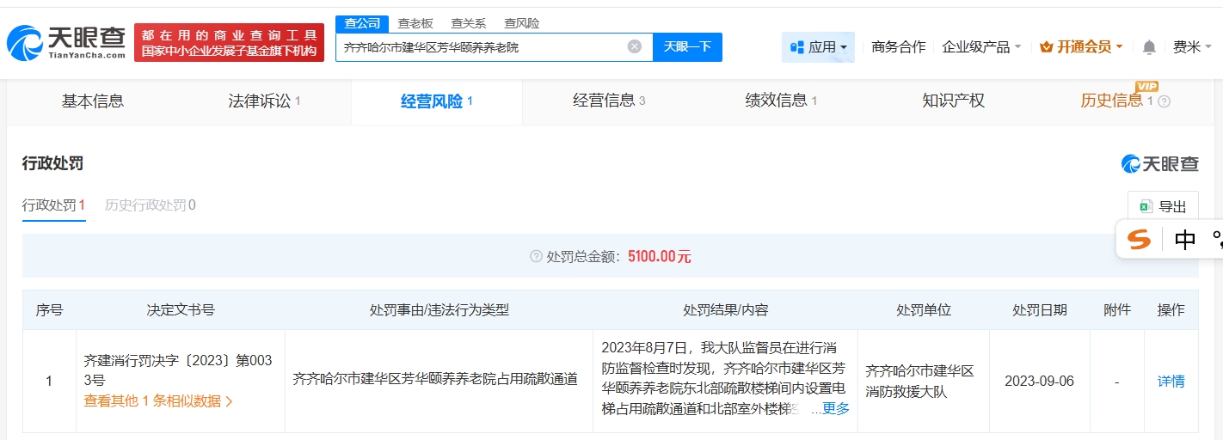Viewport: 1223px width, 440px height.
Task: Click the company name search input field
Action: pos(482,47)
